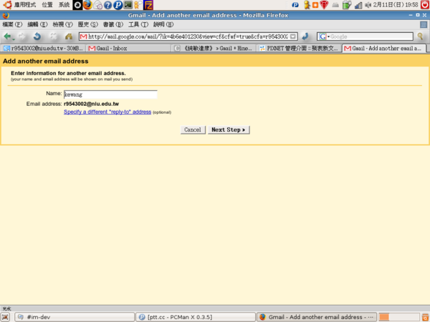The width and height of the screenshot is (430, 322).
Task: Open the back button history dropdown arrow
Action: [x=14, y=39]
